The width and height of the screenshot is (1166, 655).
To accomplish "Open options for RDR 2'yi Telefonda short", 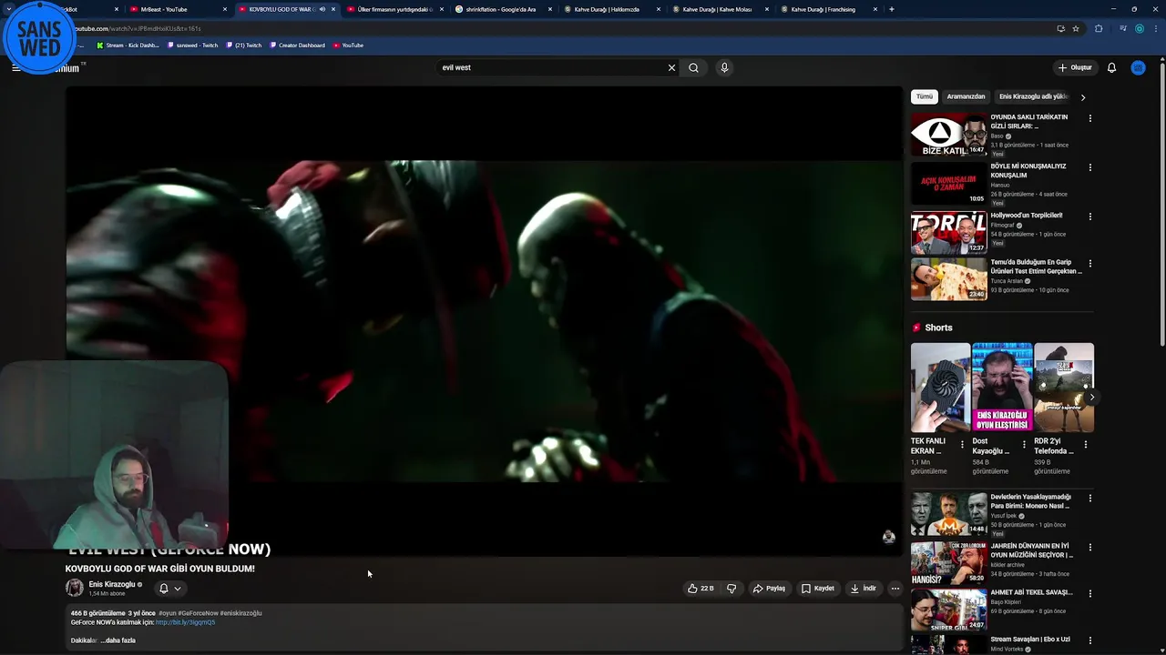I will 1085,445.
